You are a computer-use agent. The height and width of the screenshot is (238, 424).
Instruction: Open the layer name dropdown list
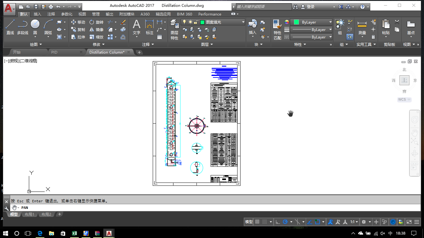243,22
